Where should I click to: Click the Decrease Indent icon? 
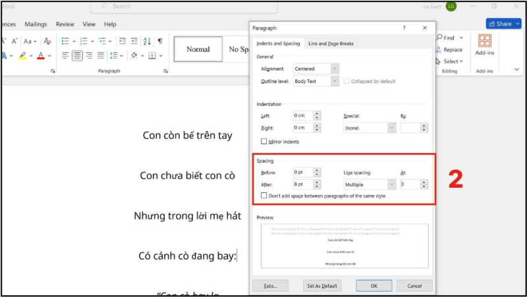click(123, 41)
